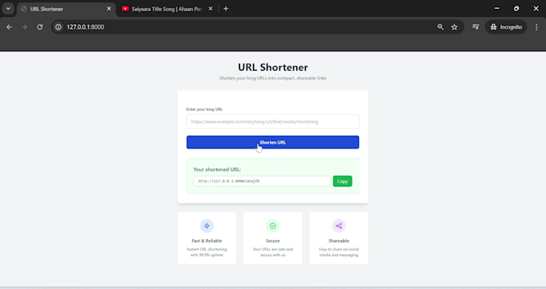Click the 'Your shortened URL:' label
This screenshot has width=546, height=289.
point(217,169)
